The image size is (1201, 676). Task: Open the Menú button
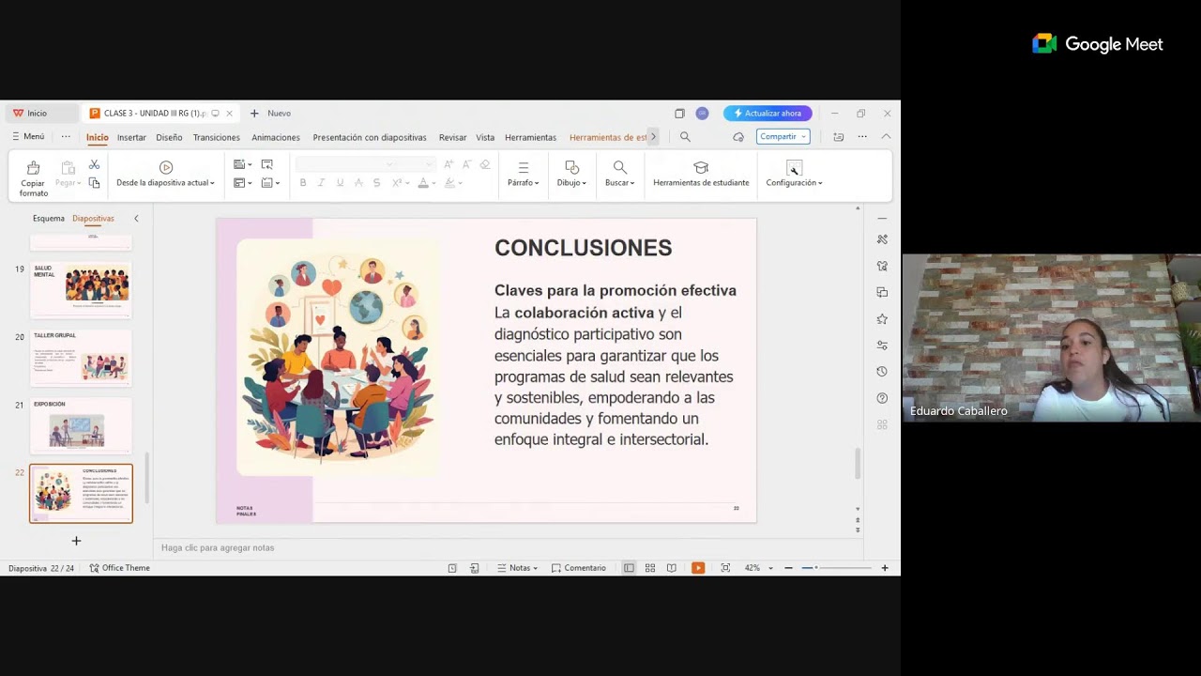[28, 137]
